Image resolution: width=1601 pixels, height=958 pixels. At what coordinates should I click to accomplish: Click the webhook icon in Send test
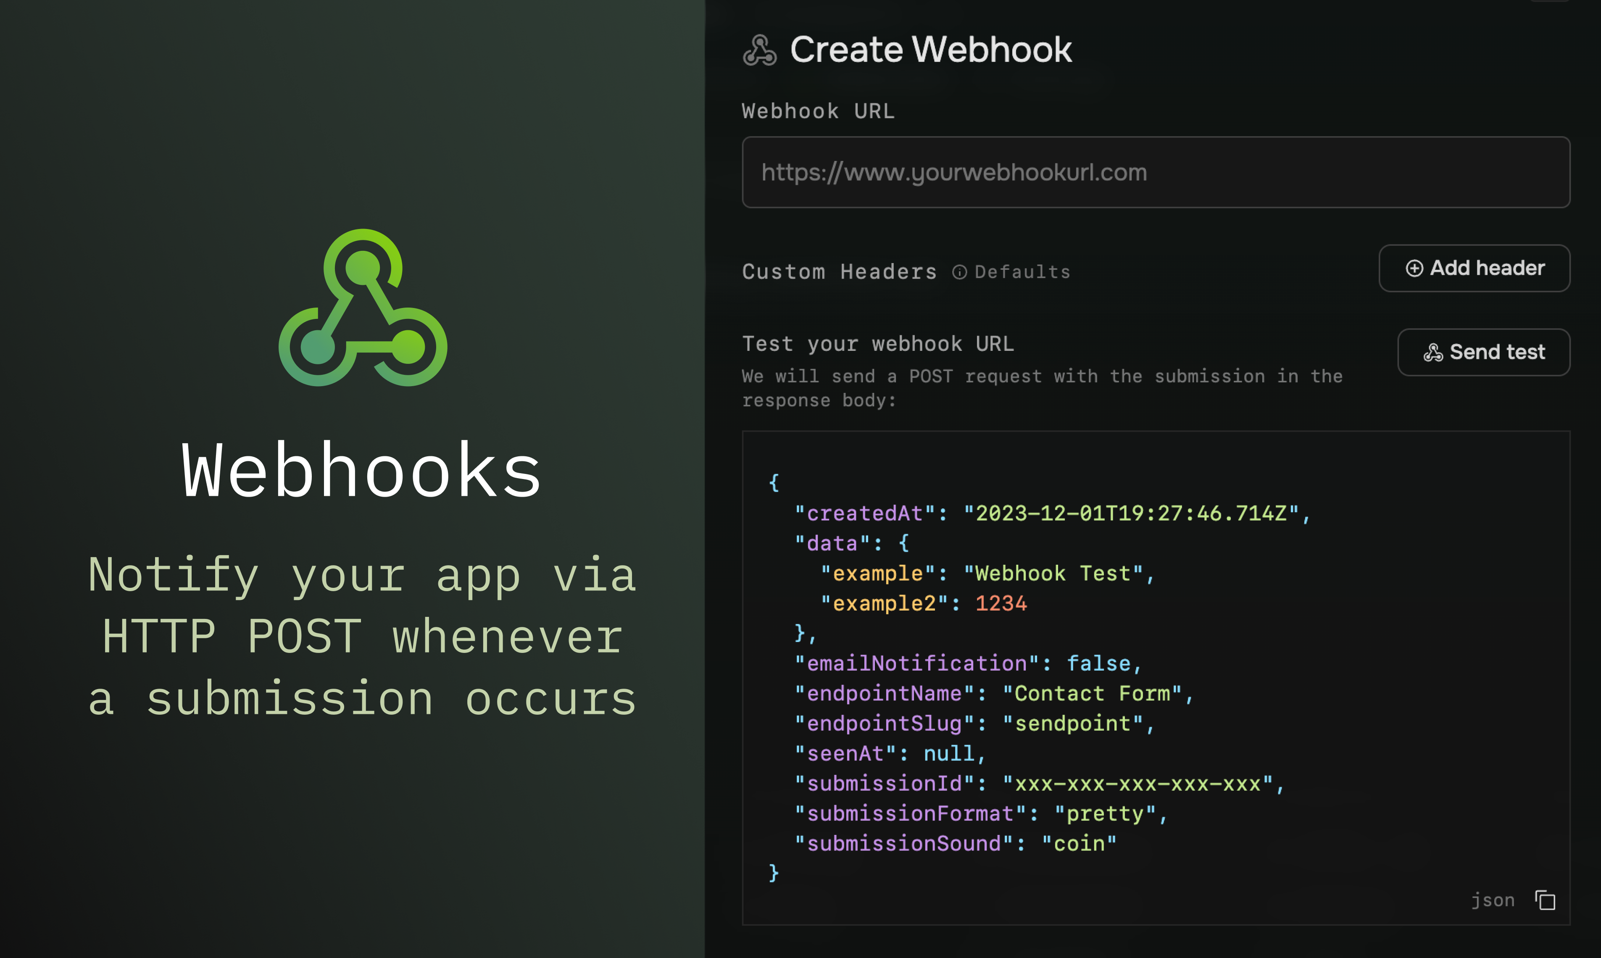pos(1433,352)
